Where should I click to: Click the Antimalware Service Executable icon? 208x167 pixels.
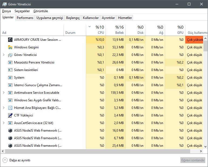tap(10, 93)
